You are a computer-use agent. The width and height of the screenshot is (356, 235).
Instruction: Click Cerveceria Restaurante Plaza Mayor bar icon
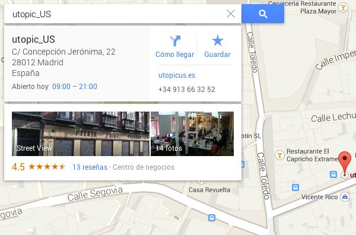click(343, 8)
